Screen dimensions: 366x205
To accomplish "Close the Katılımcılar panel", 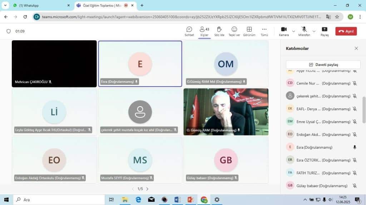I will (356, 48).
